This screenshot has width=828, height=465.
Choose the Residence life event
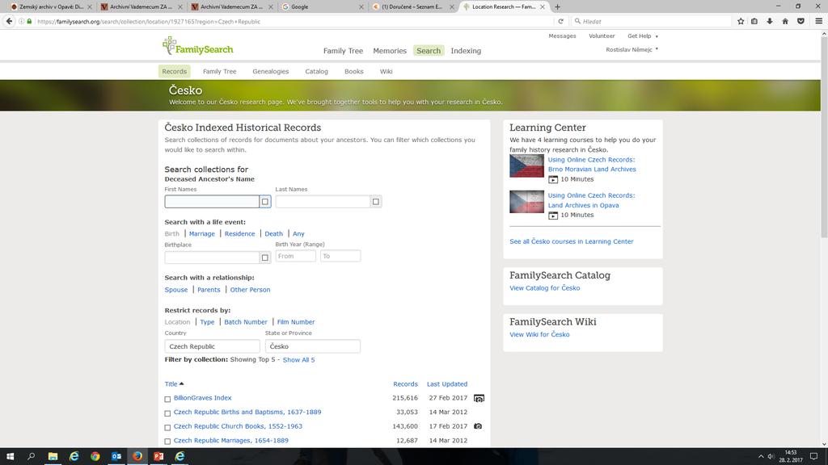click(239, 233)
